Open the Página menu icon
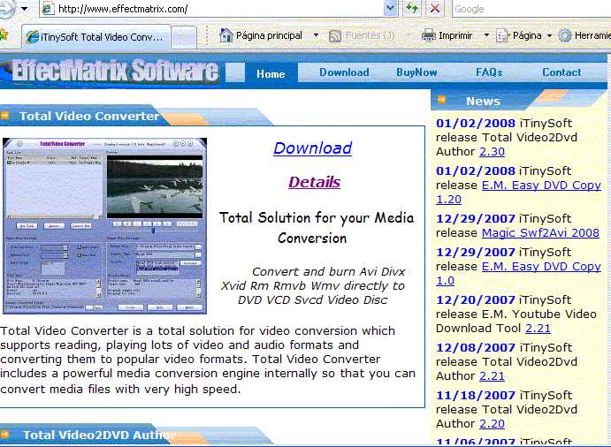The image size is (611, 447). point(502,36)
